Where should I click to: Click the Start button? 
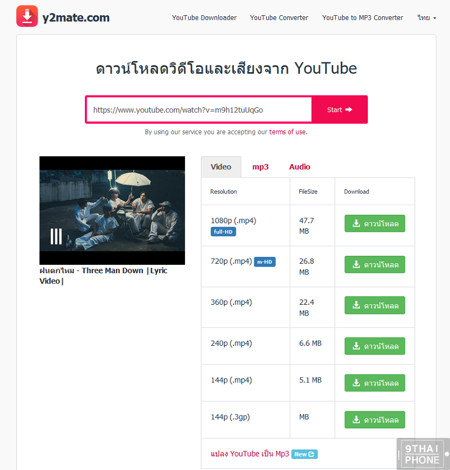click(x=340, y=110)
